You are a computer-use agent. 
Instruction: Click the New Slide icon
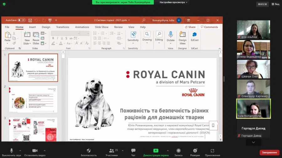click(27, 35)
